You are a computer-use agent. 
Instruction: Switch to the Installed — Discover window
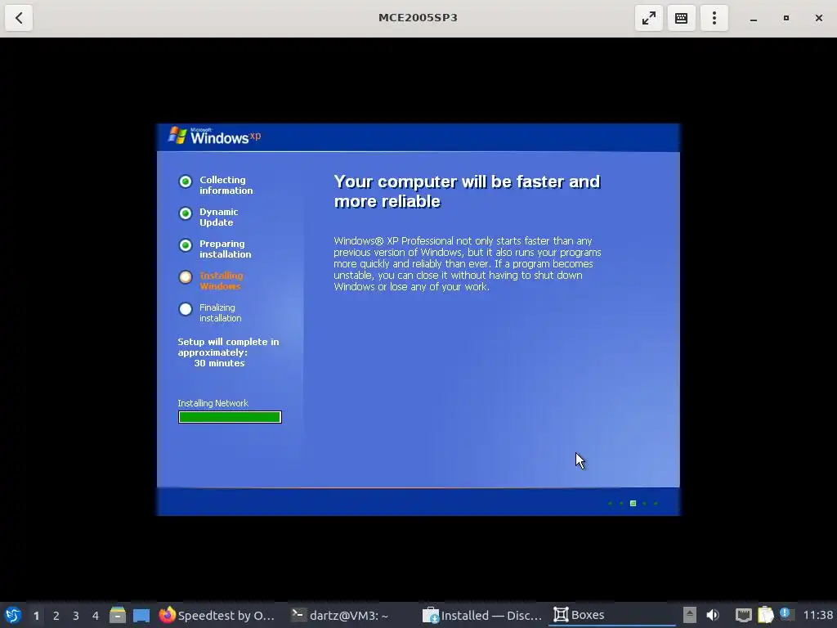[482, 615]
